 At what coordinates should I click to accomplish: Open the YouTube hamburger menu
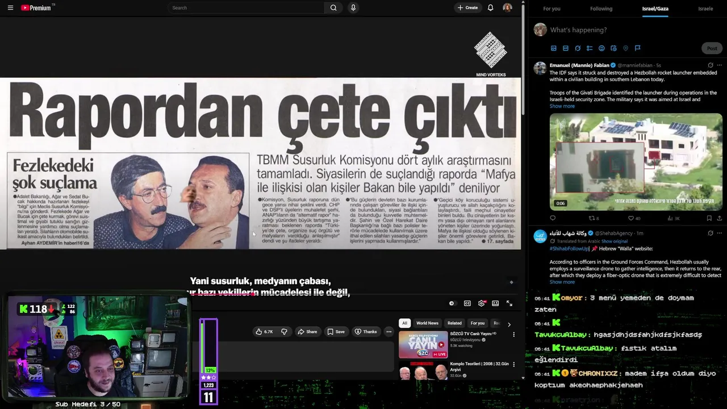click(10, 8)
